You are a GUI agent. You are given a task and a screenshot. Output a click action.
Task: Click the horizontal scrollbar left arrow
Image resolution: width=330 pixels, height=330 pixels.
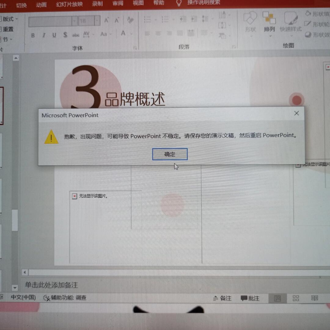(x=25, y=272)
